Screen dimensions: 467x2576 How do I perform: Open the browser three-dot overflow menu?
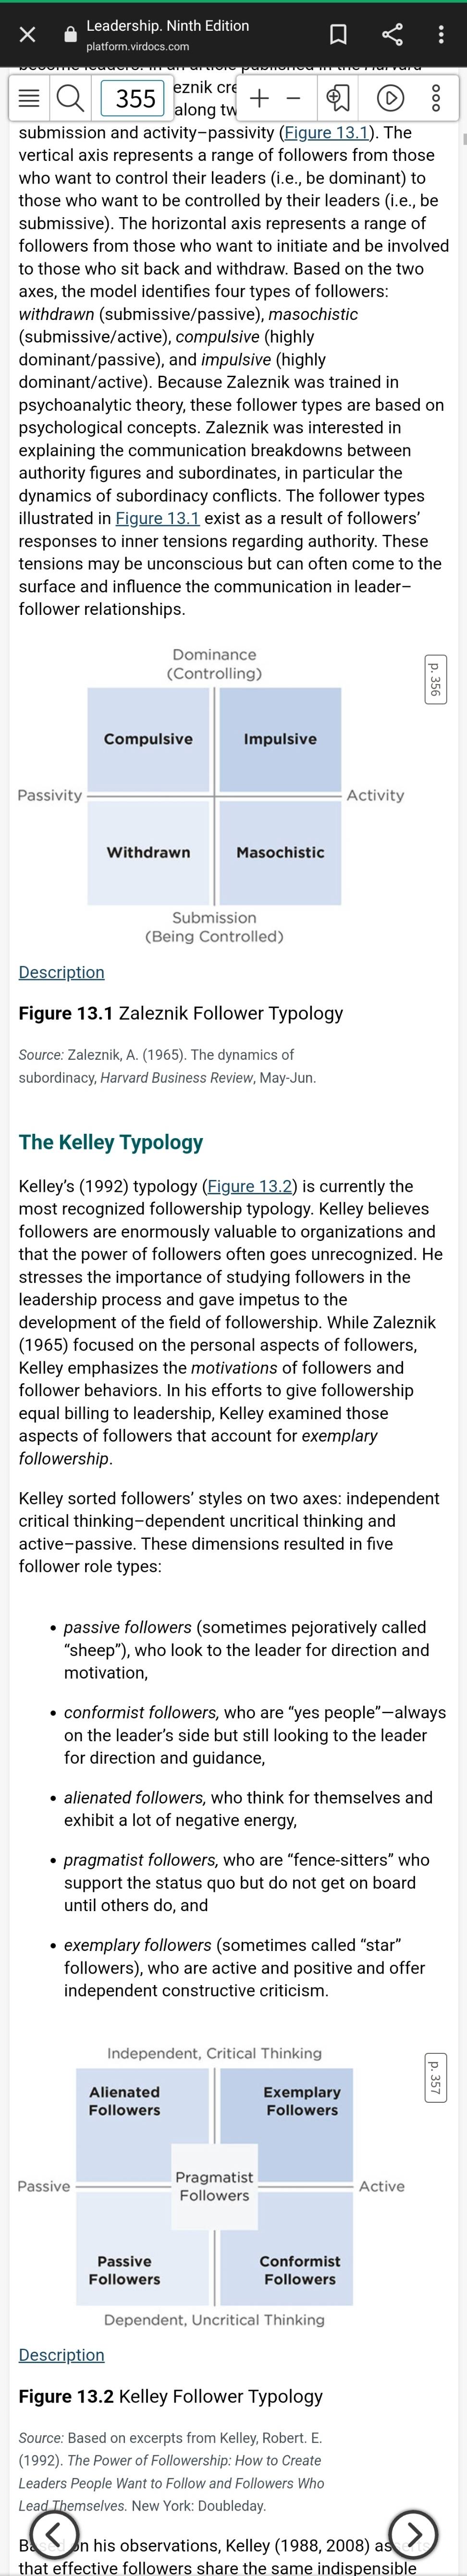(441, 35)
